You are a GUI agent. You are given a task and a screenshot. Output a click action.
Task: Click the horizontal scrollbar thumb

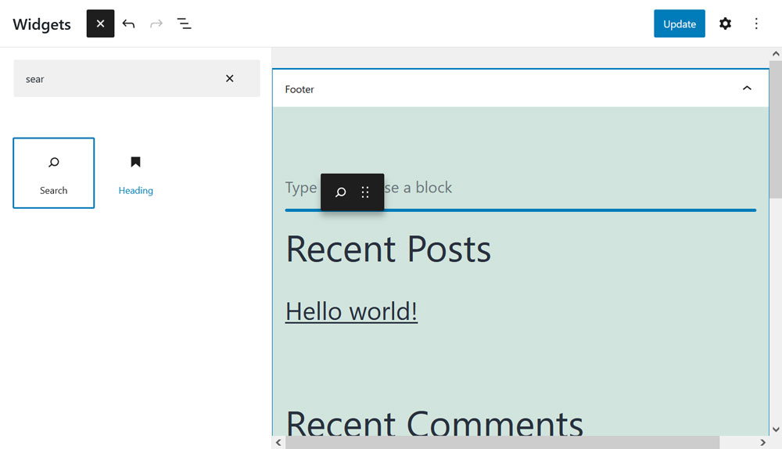coord(502,443)
